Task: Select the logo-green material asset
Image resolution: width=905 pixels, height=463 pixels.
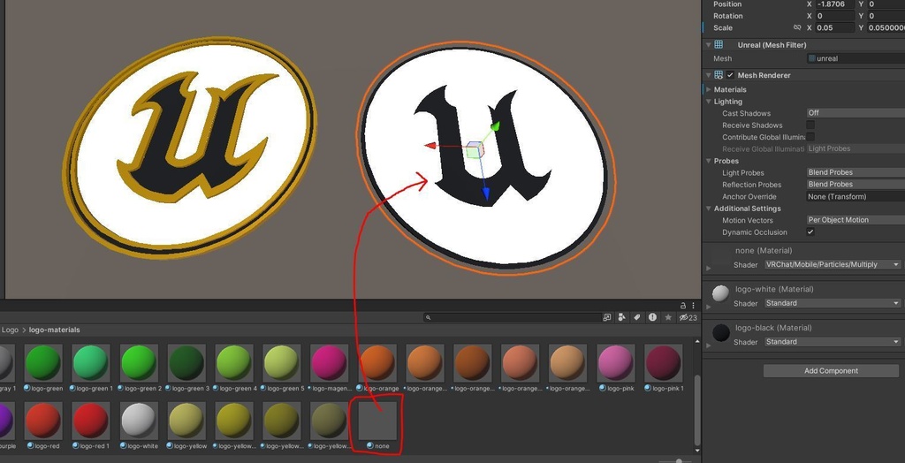Action: tap(43, 368)
